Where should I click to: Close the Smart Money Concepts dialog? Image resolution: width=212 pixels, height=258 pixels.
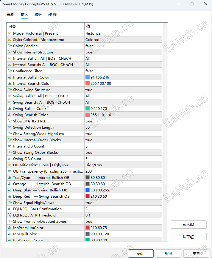coord(206,4)
